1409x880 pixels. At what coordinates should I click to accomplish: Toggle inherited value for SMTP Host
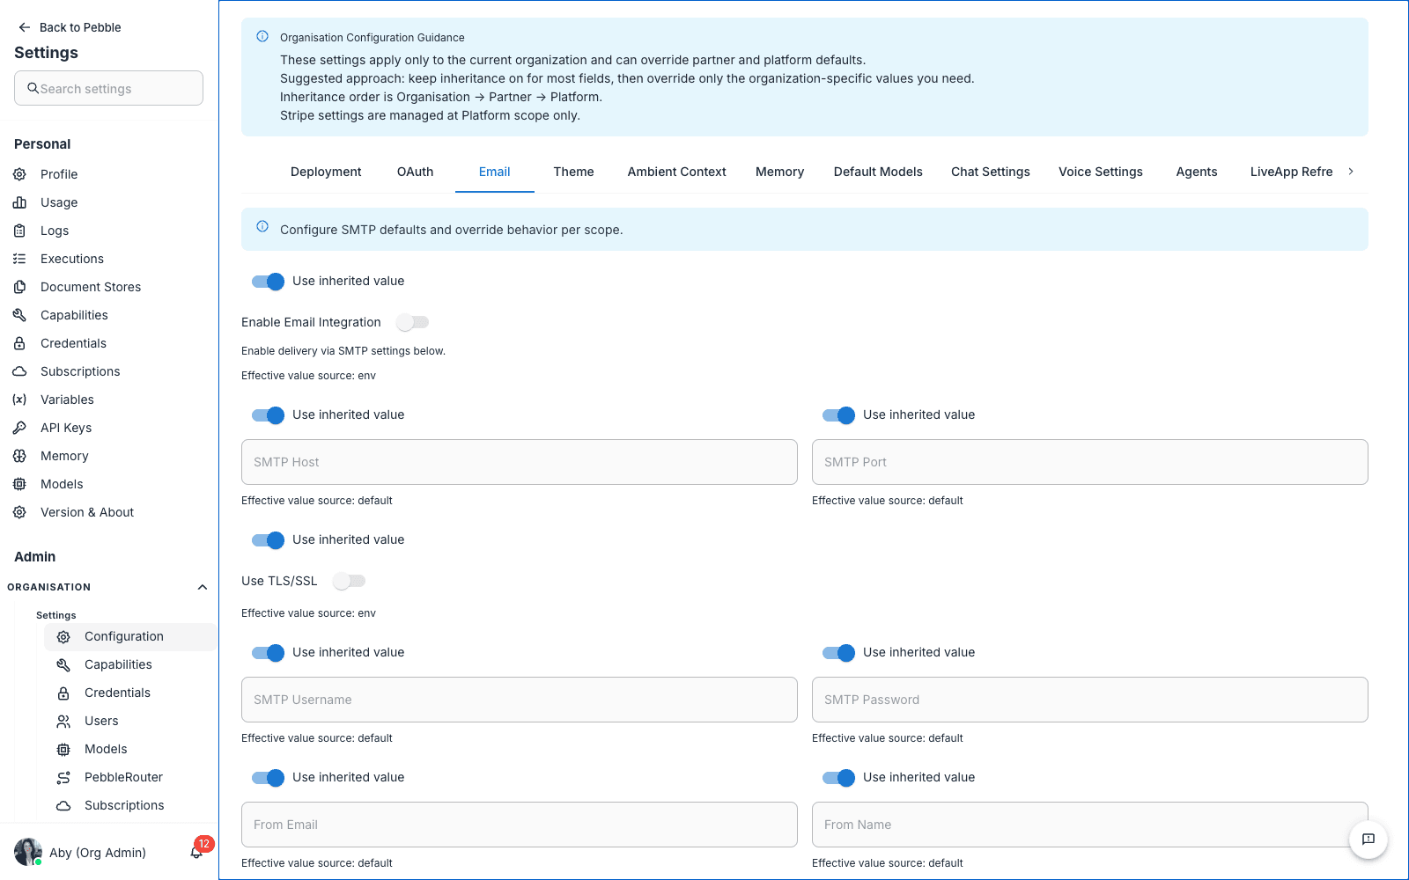pos(268,414)
